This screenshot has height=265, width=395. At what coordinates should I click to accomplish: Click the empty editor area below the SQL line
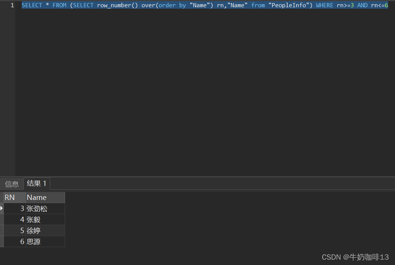click(190, 95)
